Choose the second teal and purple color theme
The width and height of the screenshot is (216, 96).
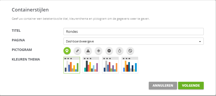click(x=91, y=65)
